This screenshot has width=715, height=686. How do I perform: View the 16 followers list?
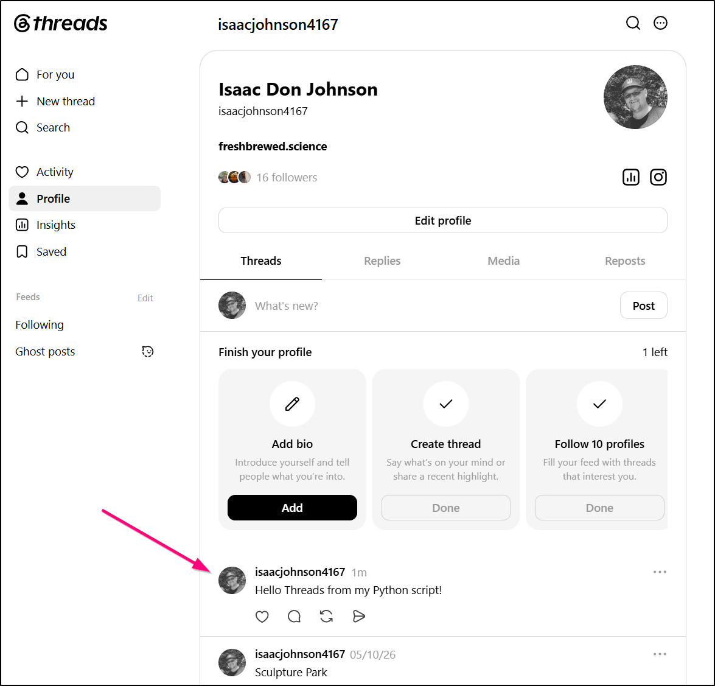point(287,177)
